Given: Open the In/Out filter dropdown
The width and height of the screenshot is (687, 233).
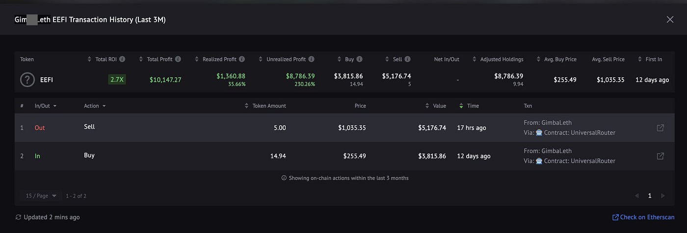Looking at the screenshot, I should pos(46,106).
